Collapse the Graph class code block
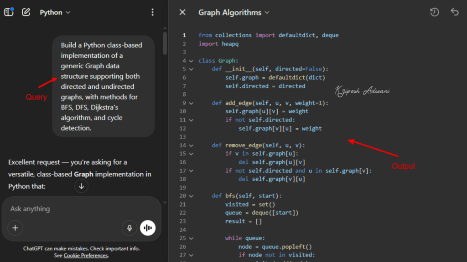This screenshot has height=262, width=467. pos(192,60)
